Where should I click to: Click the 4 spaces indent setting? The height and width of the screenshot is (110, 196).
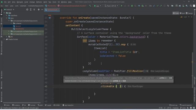pos(175,108)
